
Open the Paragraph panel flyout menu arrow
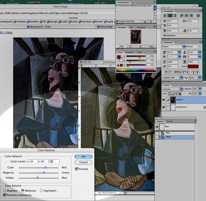coord(201,11)
